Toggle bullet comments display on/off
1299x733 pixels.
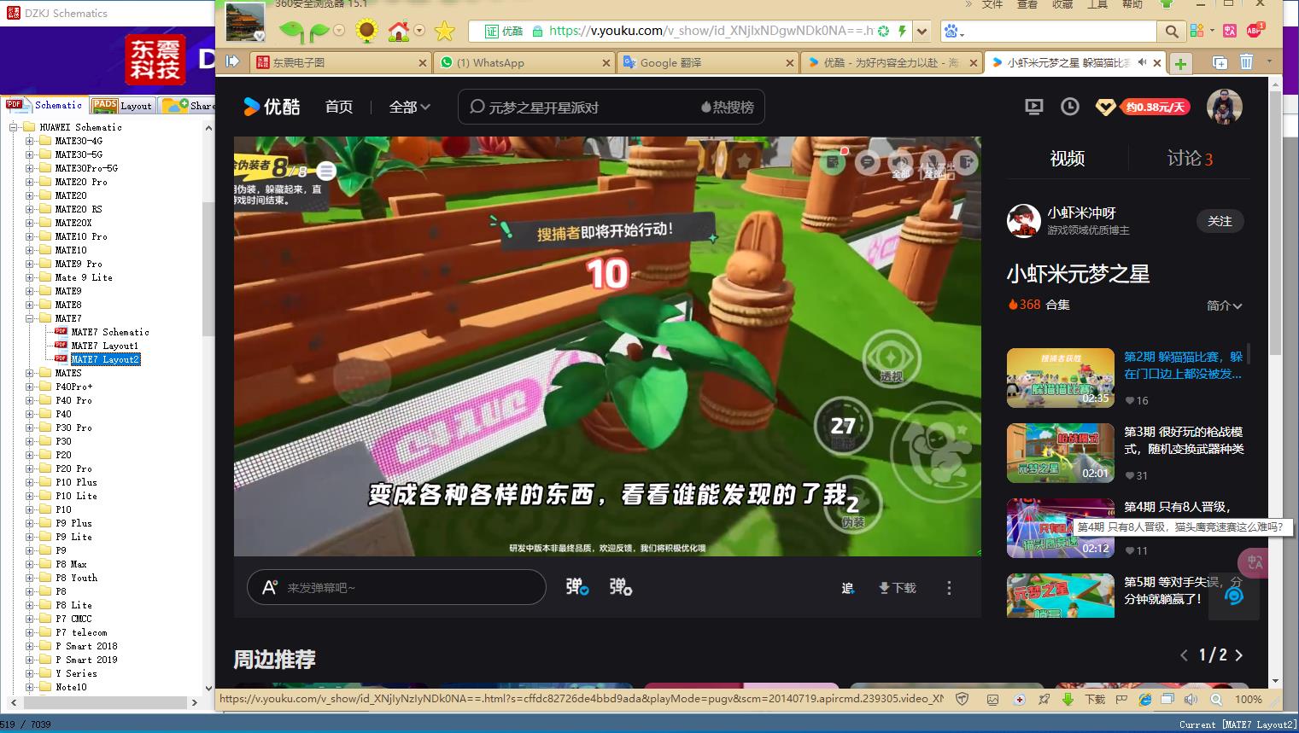point(577,587)
